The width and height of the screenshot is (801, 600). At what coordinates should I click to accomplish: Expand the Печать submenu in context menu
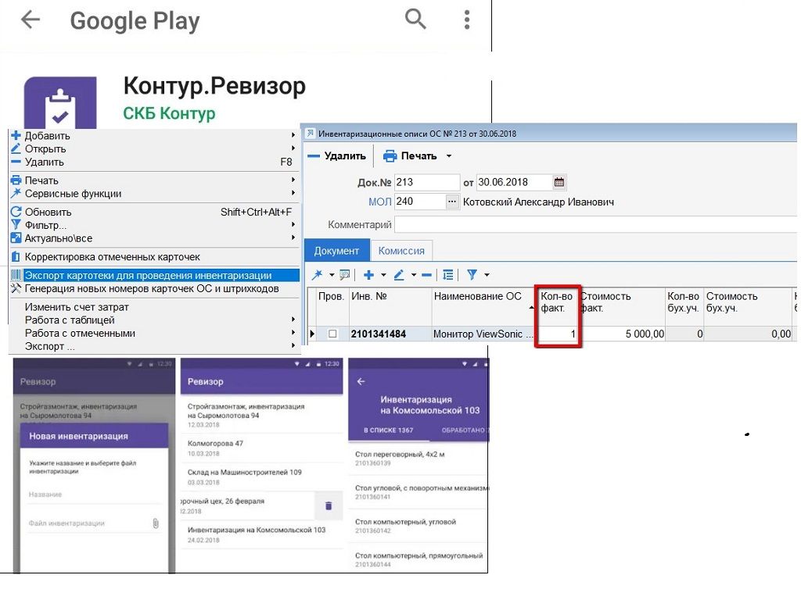pyautogui.click(x=293, y=180)
